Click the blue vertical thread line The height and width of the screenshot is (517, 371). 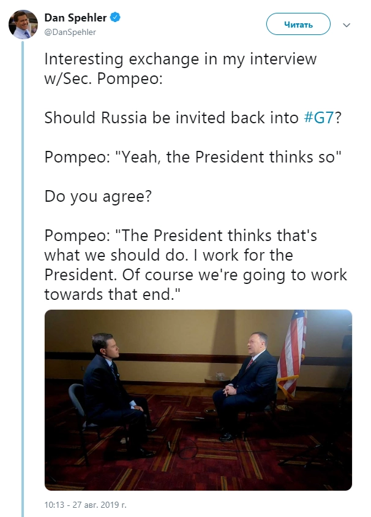click(x=23, y=276)
